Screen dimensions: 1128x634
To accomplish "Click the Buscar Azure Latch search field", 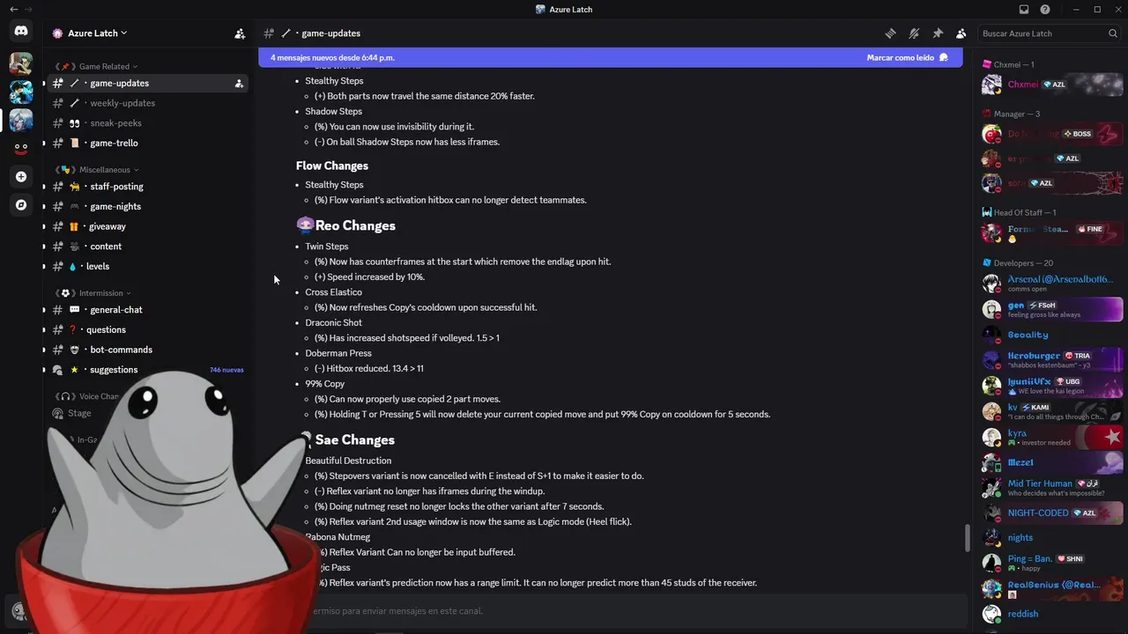I will (1049, 33).
